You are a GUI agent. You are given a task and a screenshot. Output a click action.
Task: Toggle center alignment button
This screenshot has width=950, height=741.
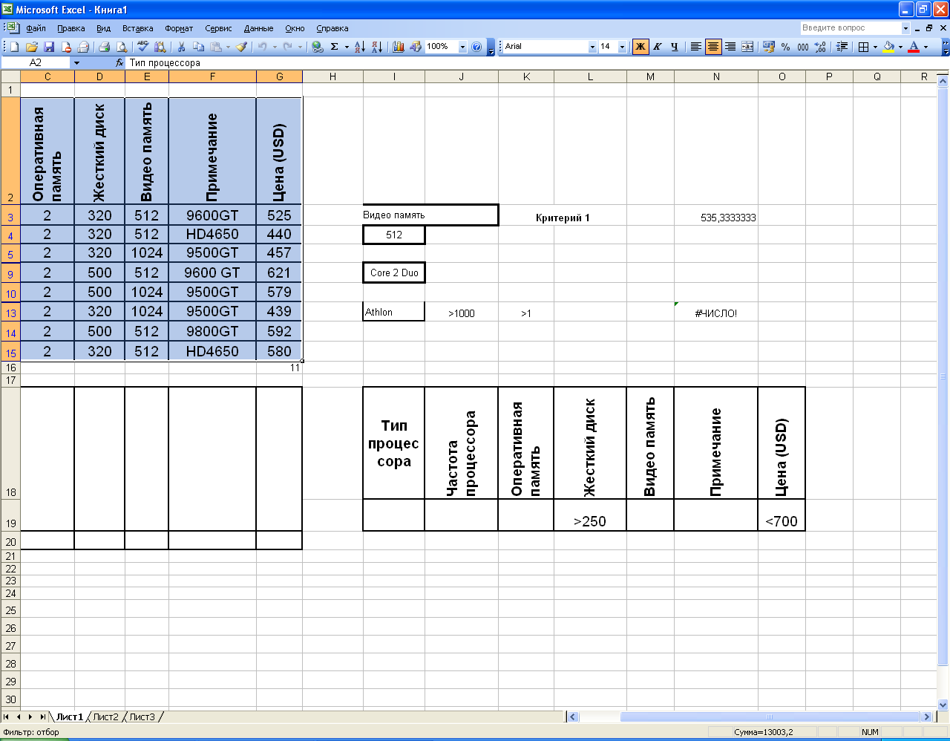[713, 47]
